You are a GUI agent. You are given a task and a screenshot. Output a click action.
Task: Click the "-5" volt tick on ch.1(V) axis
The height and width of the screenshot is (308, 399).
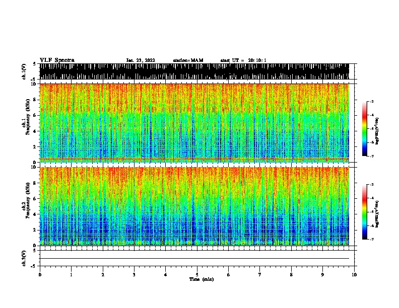pos(33,80)
